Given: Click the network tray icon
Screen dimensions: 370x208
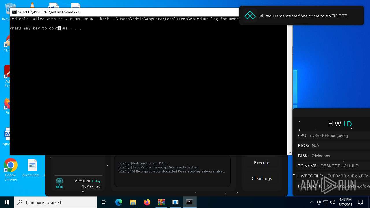Looking at the screenshot, I should pos(326,202).
